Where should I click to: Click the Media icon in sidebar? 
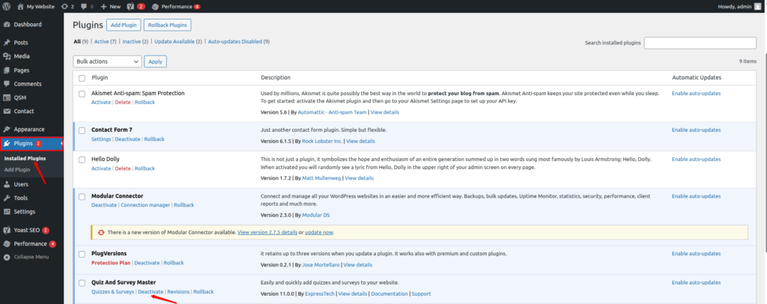tap(7, 56)
